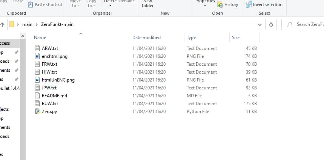Screen dimensions: 324x160
Task: Expand the Properties dropdown arrow
Action: (205, 6)
